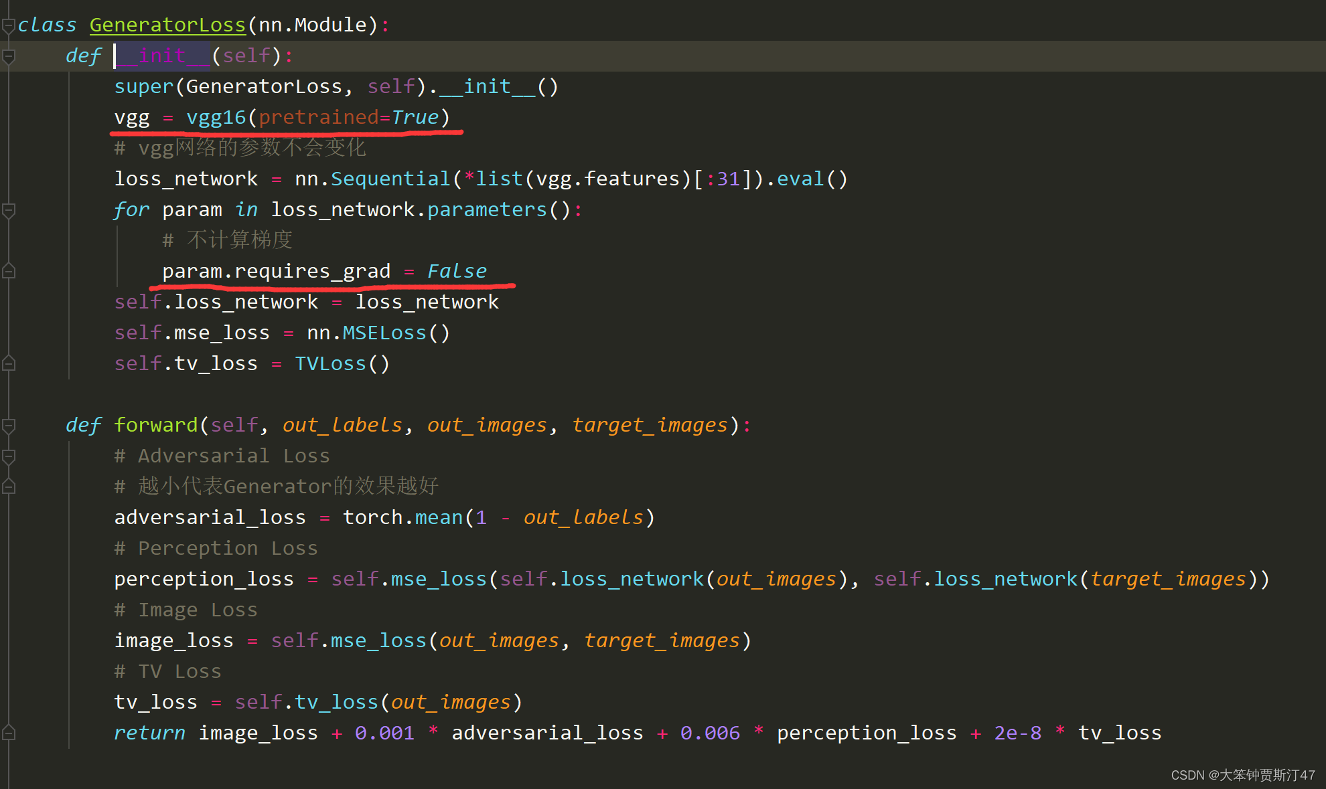Click perception_loss variable assignment

(204, 580)
